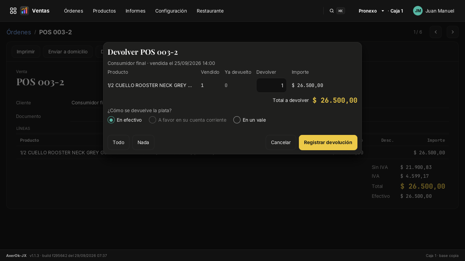The height and width of the screenshot is (261, 465).
Task: Click the 1 / 6 pager text
Action: tap(418, 32)
